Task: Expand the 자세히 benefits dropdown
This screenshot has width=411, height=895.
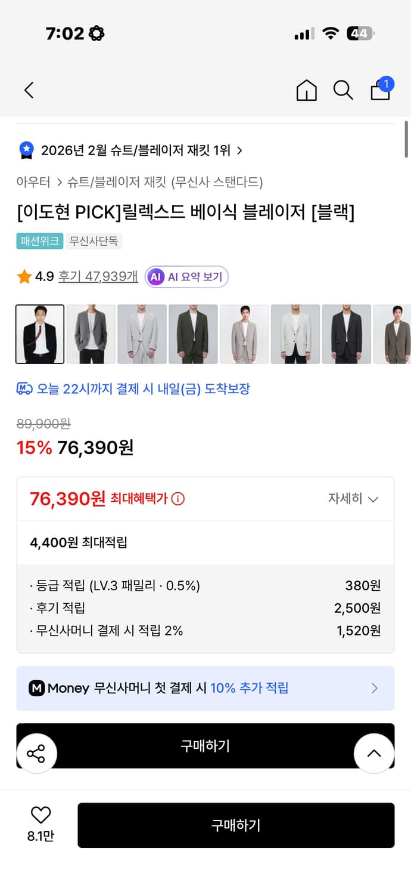Action: [x=355, y=499]
